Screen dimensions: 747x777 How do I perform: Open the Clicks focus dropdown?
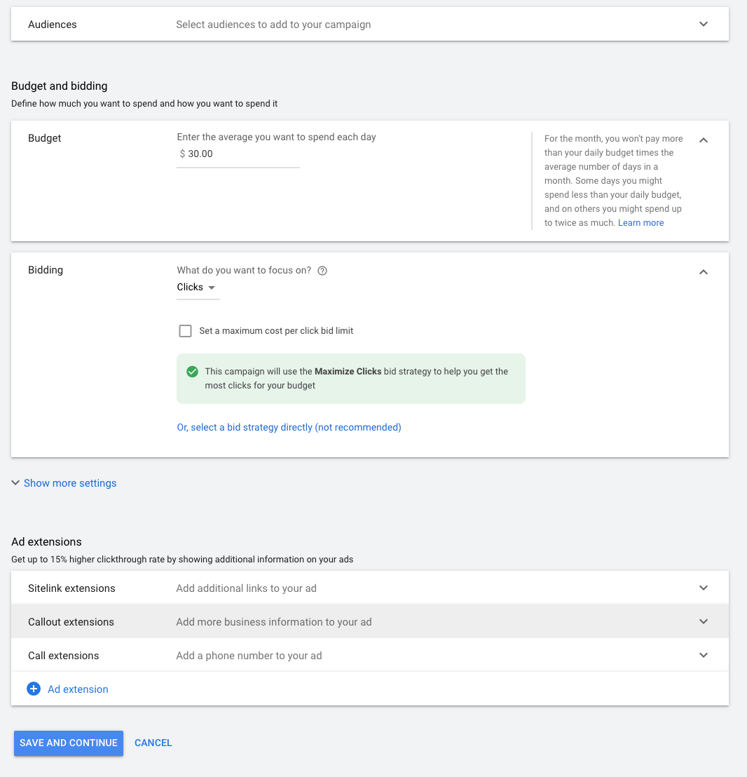click(x=197, y=288)
